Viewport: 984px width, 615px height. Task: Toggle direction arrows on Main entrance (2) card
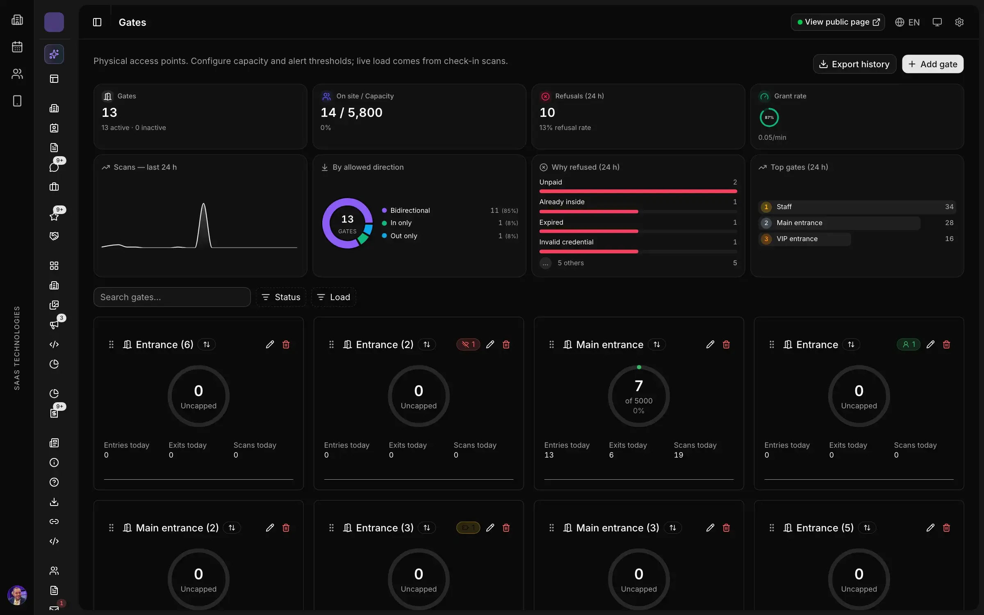pyautogui.click(x=232, y=528)
